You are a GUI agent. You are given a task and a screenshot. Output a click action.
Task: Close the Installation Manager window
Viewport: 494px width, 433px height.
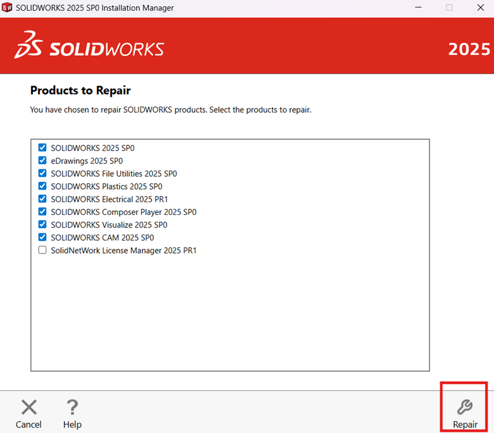[479, 8]
